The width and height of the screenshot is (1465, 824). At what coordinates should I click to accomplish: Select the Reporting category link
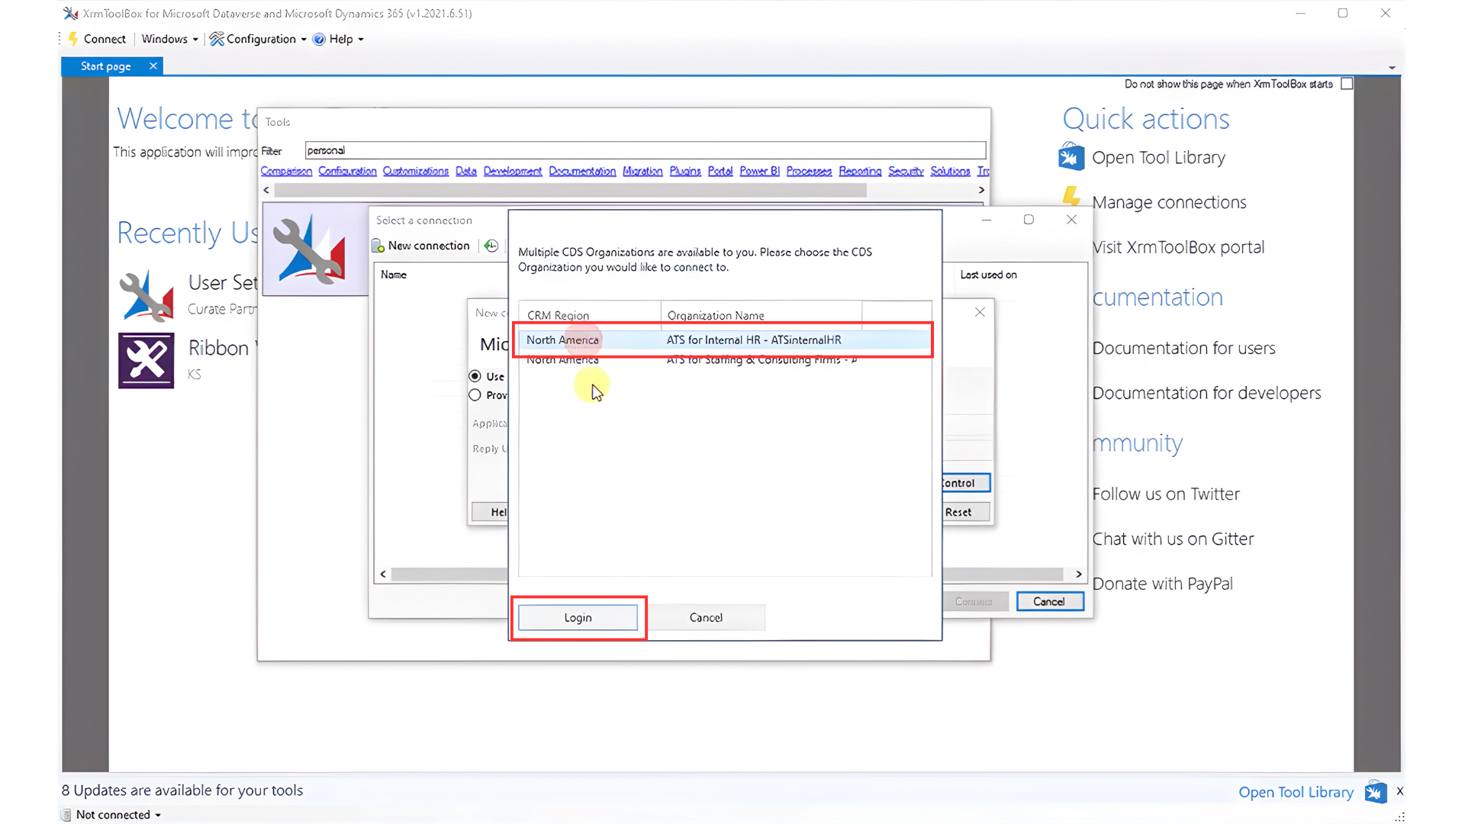pyautogui.click(x=860, y=171)
